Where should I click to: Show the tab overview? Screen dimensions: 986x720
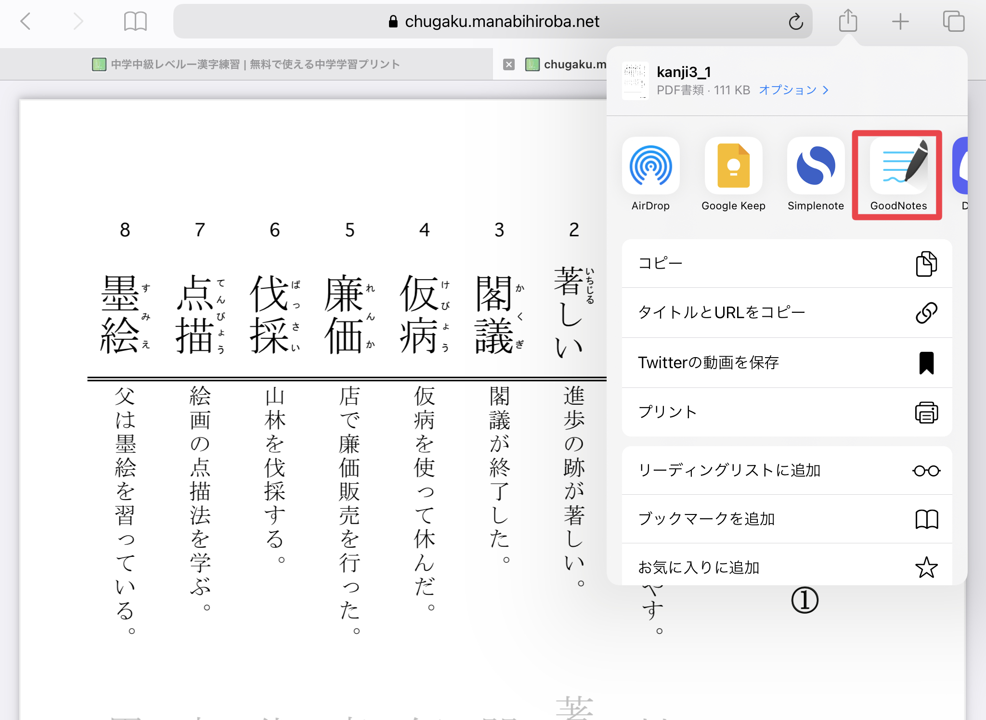click(x=953, y=21)
